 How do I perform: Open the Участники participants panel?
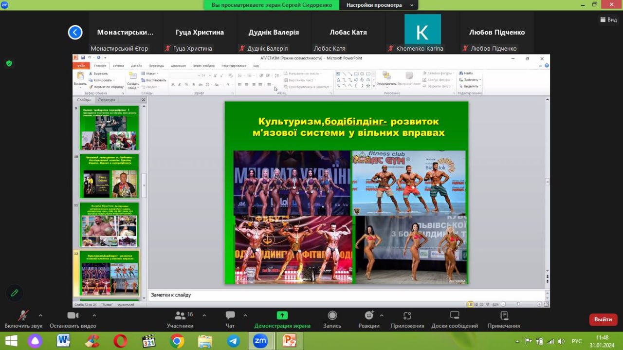click(x=180, y=319)
